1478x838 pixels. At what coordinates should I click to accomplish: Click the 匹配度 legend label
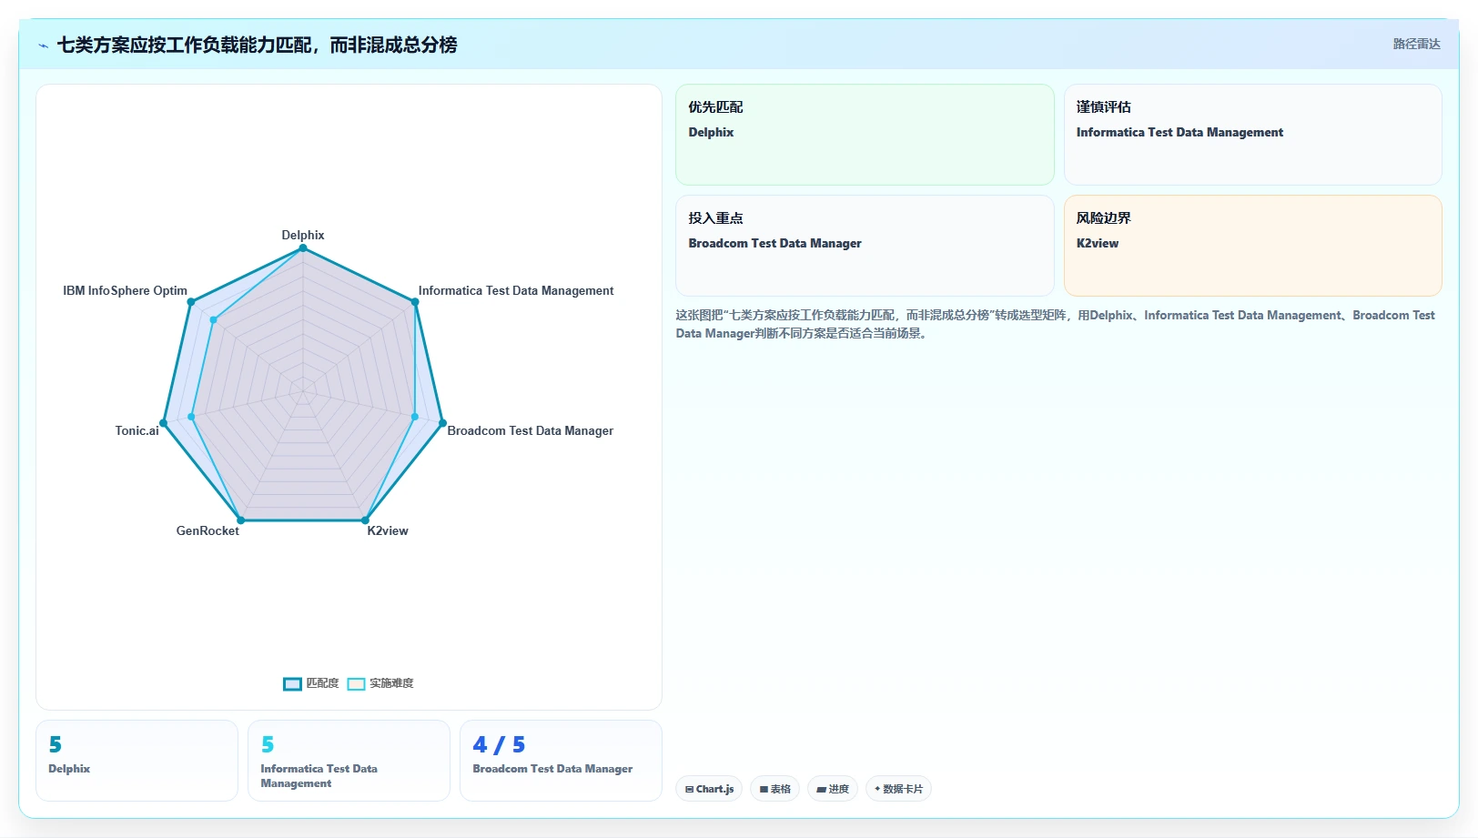322,683
